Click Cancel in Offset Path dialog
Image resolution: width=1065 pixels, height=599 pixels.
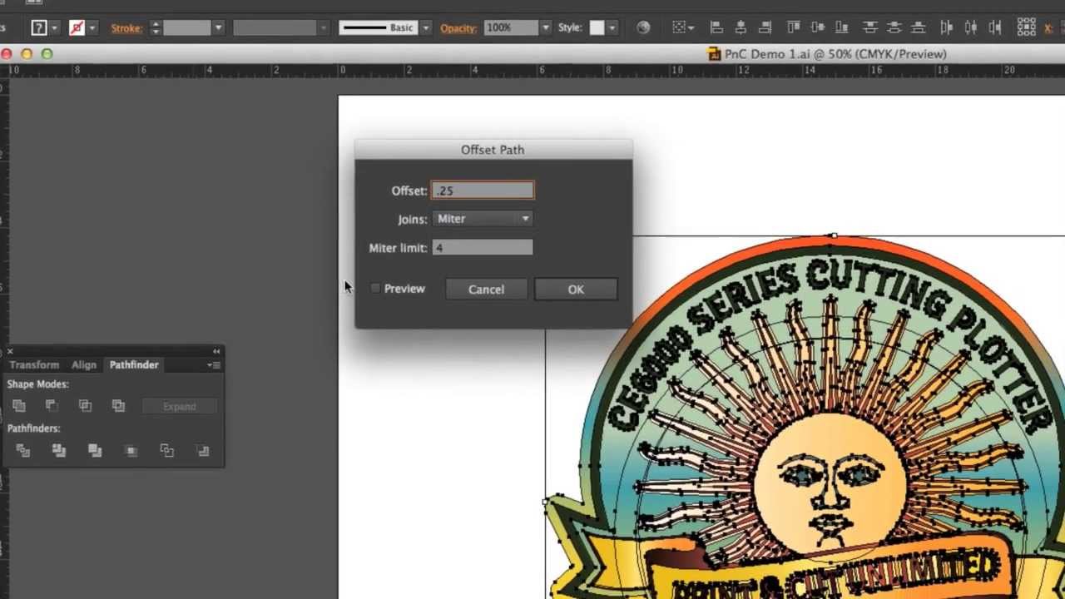(x=486, y=289)
